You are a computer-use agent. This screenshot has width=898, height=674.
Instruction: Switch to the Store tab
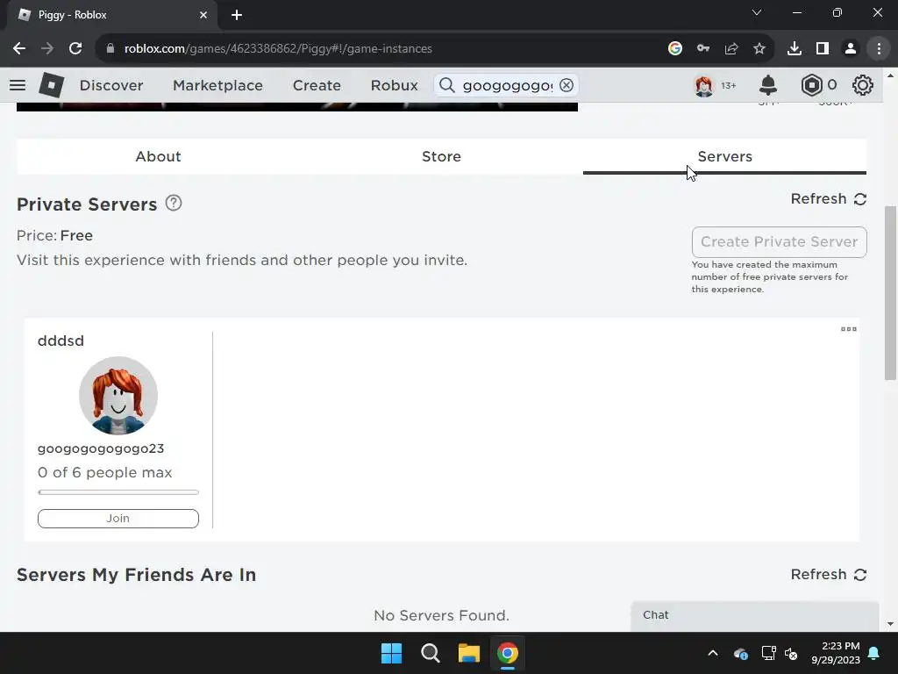(x=441, y=156)
